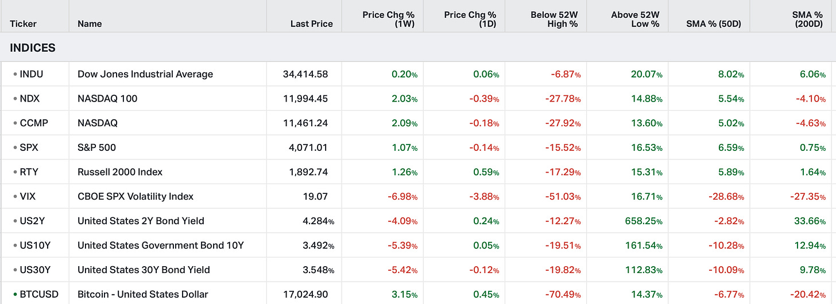836x304 pixels.
Task: Collapse the INDICES group header
Action: [33, 48]
